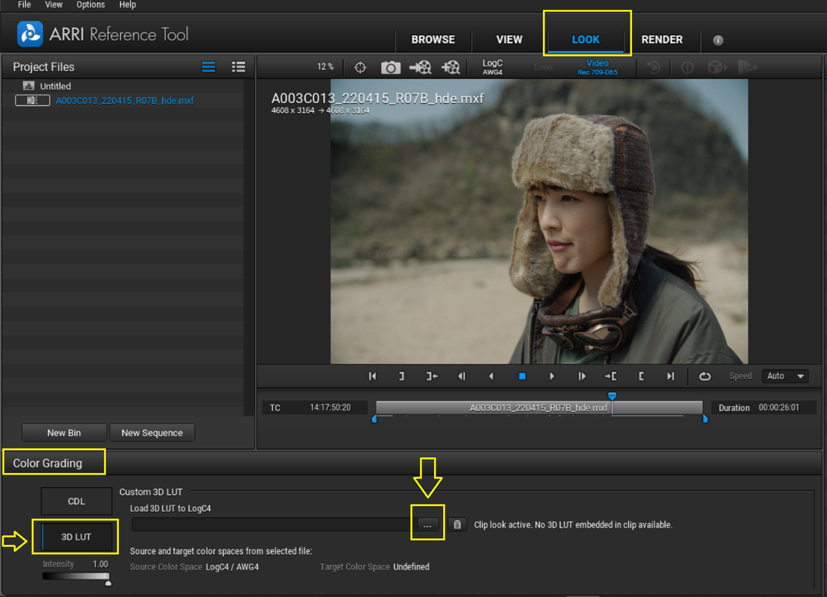This screenshot has height=597, width=827.
Task: Step one frame backward
Action: (x=462, y=376)
